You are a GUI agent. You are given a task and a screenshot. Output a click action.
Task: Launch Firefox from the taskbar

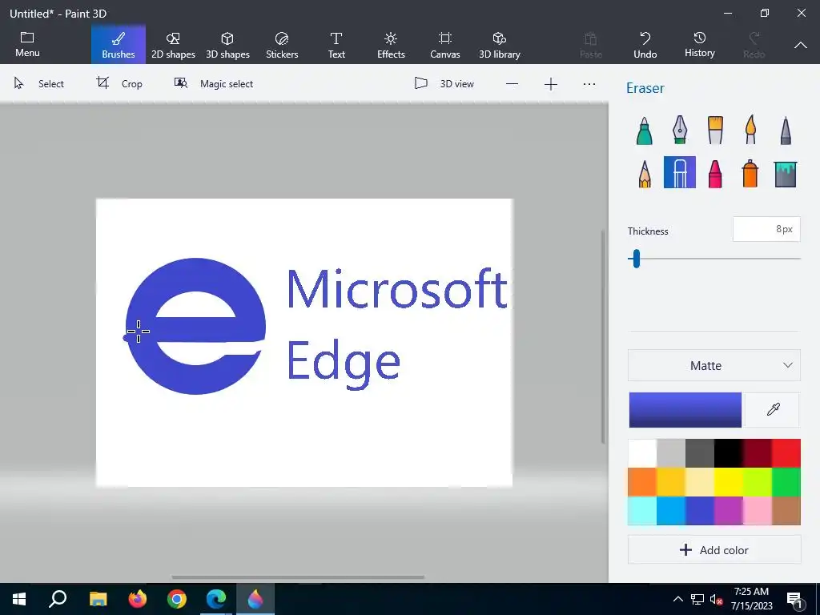(137, 599)
